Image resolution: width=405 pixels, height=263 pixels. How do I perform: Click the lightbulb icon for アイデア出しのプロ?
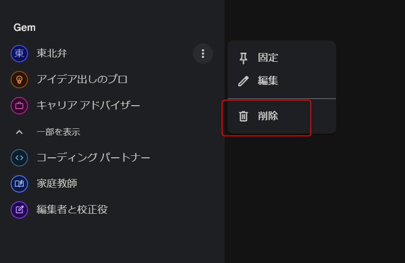pos(19,80)
